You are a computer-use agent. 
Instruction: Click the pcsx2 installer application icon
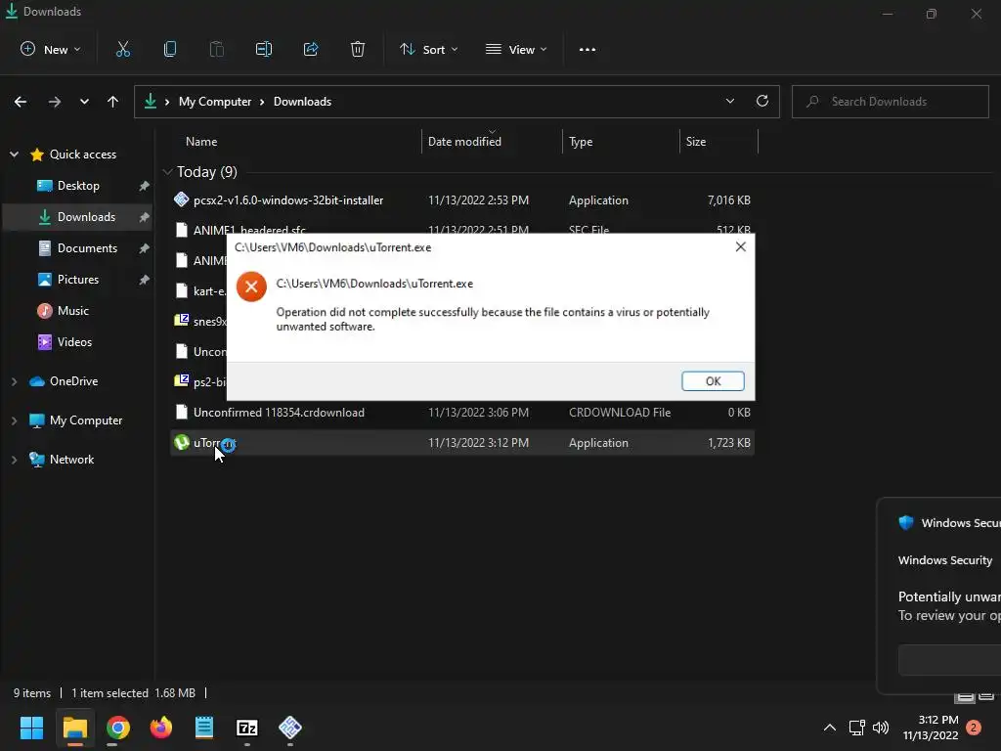click(181, 199)
